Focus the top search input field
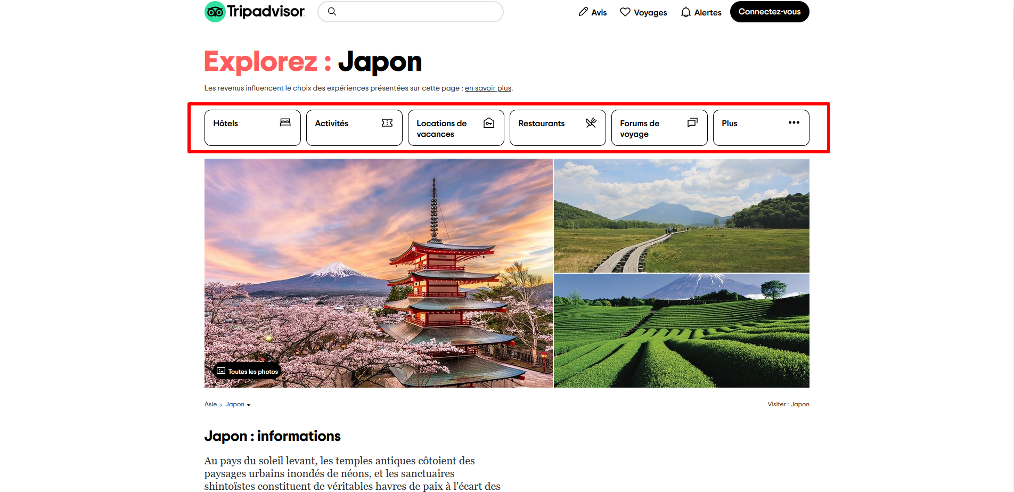This screenshot has height=492, width=1014. tap(418, 12)
